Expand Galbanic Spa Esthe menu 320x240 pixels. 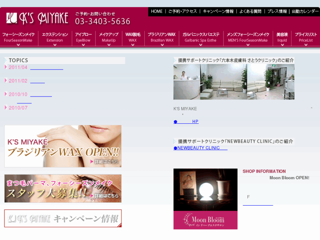[x=201, y=38]
